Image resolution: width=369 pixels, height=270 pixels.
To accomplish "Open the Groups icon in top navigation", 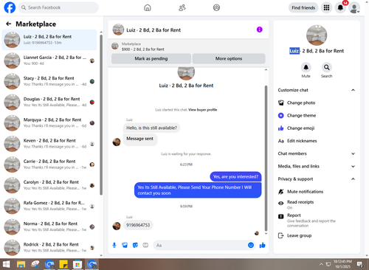I will (x=216, y=7).
